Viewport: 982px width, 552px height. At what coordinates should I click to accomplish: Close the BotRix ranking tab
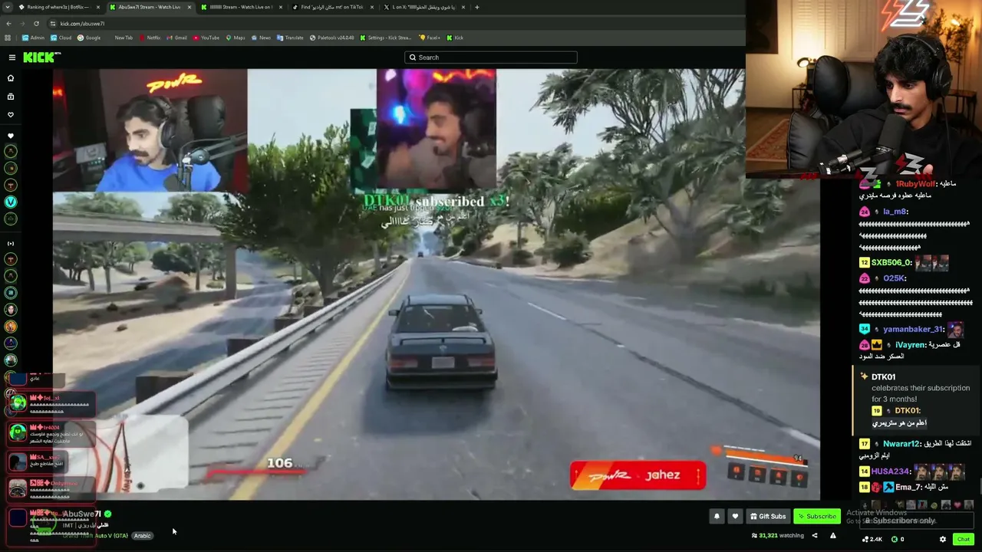point(97,7)
